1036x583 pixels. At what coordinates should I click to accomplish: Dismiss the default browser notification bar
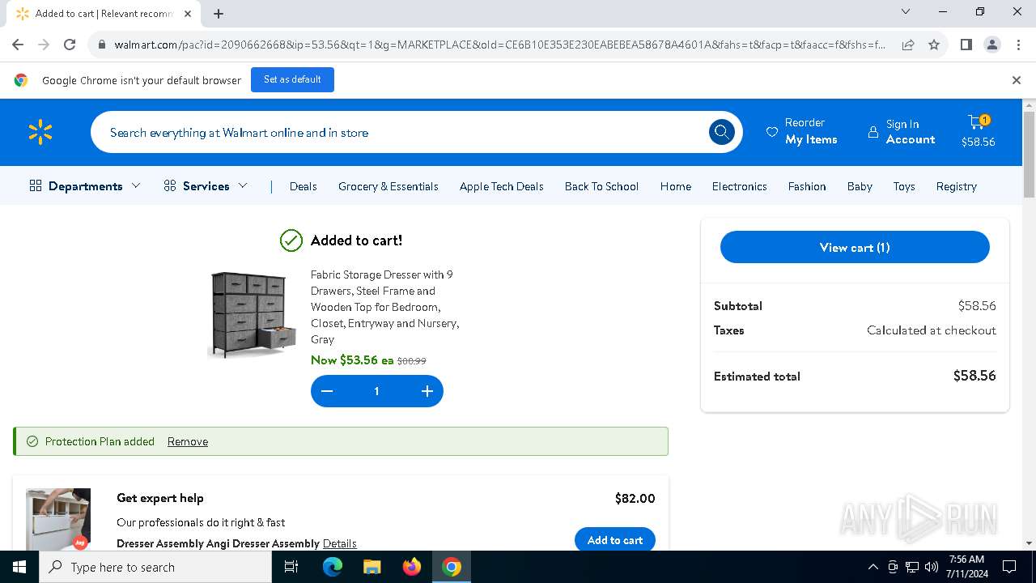[1016, 80]
